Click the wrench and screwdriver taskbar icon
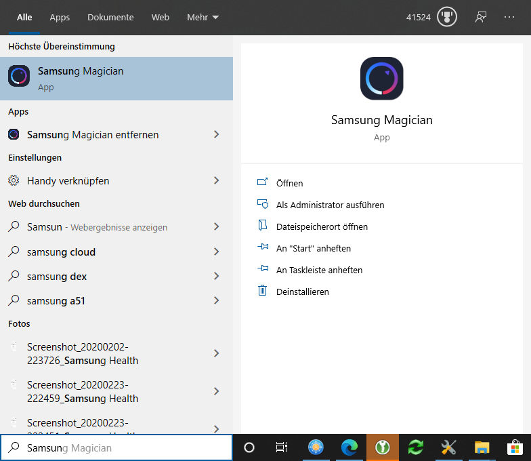Screen dimensions: 531x461 point(448,447)
